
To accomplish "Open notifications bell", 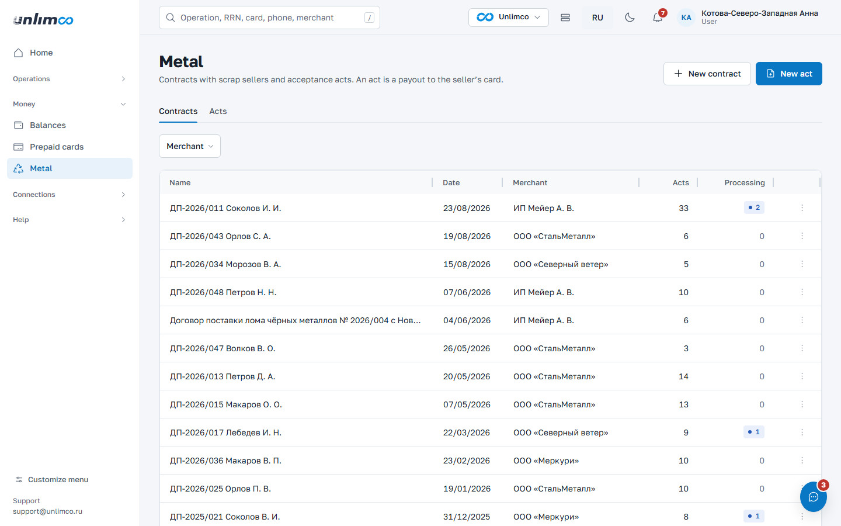I will click(658, 18).
